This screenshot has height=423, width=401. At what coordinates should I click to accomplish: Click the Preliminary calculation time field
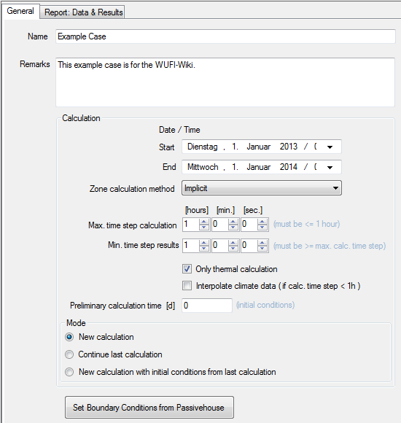207,306
